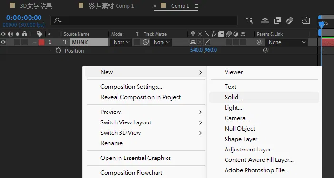Enable Motion Blur icon in timeline header
334x178 pixels.
click(x=290, y=20)
